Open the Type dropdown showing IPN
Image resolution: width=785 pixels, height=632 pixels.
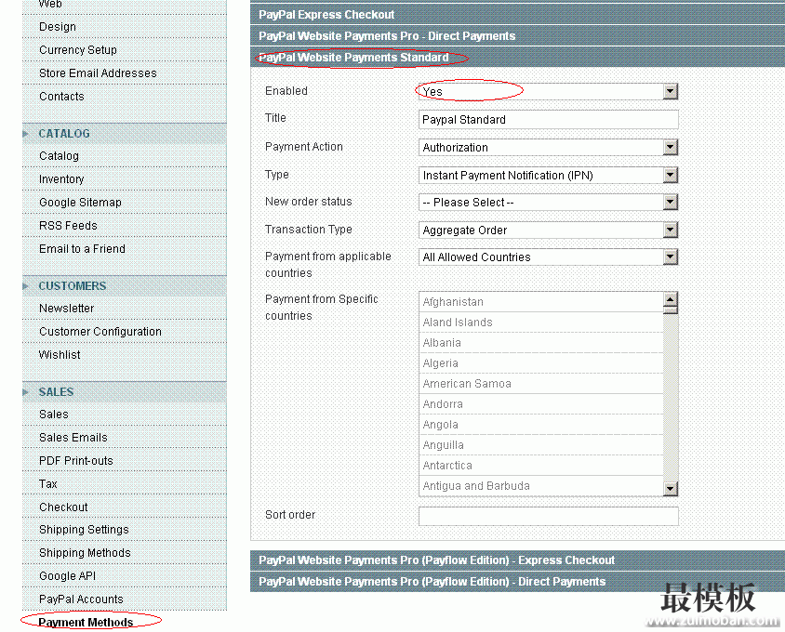pos(548,175)
